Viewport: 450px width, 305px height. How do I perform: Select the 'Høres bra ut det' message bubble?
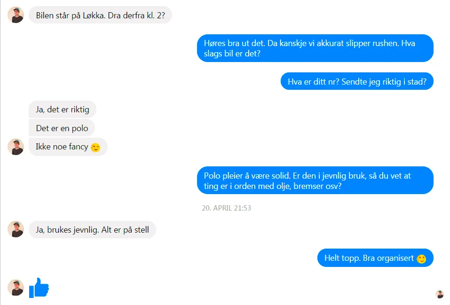click(x=315, y=48)
